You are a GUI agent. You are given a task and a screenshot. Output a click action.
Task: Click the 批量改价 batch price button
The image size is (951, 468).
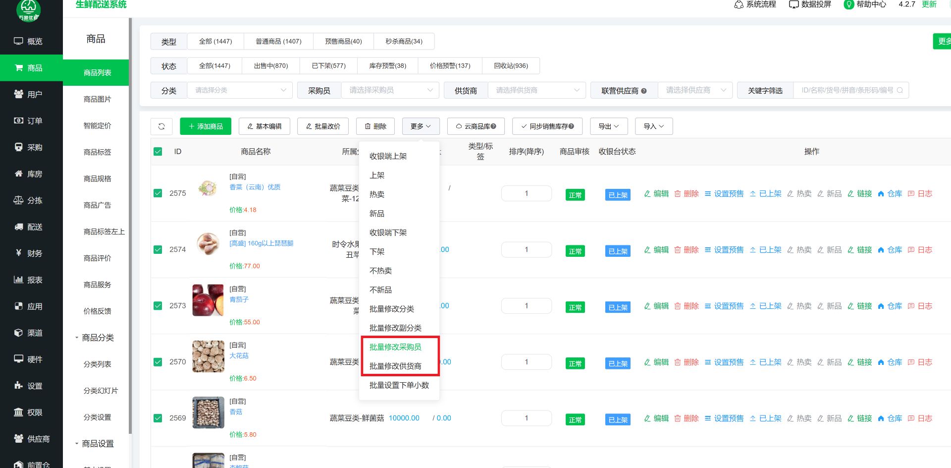[323, 126]
